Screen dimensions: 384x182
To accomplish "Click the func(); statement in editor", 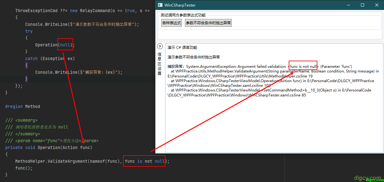I will click(x=24, y=168).
